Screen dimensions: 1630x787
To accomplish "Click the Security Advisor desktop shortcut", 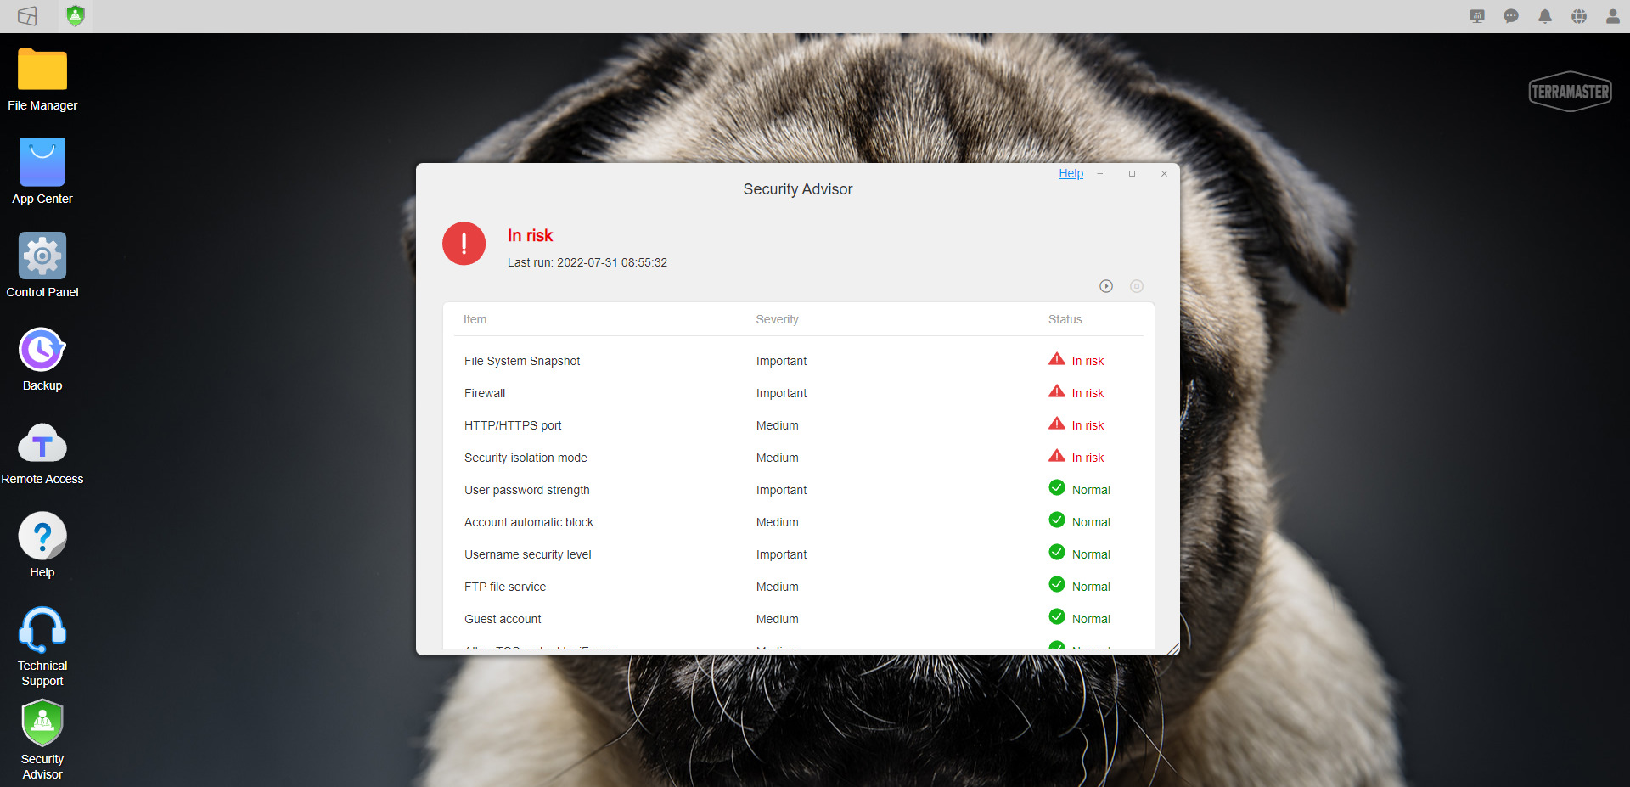I will click(42, 723).
